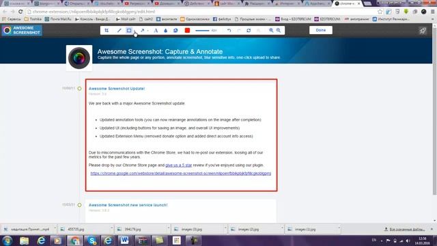The height and width of the screenshot is (246, 437).
Task: Open the фейсбук bookmark
Action: tap(222, 19)
